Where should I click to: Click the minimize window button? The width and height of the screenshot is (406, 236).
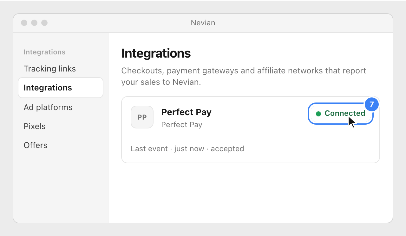tap(34, 23)
